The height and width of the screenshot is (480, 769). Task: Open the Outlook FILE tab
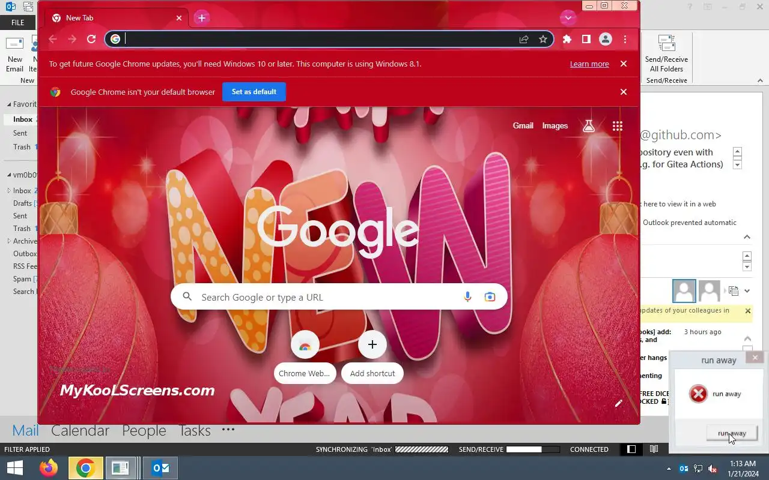tap(18, 22)
